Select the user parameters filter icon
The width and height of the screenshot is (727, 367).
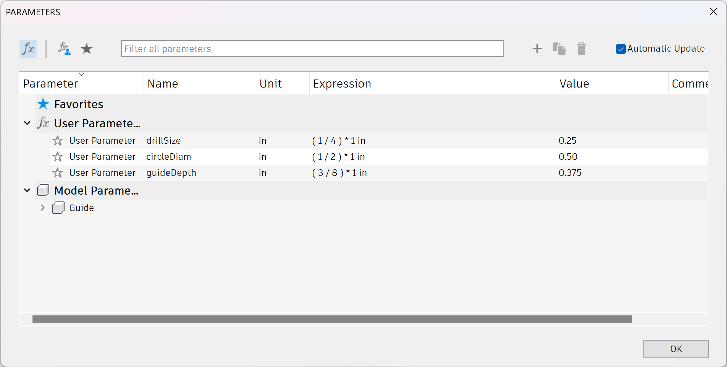(x=64, y=49)
